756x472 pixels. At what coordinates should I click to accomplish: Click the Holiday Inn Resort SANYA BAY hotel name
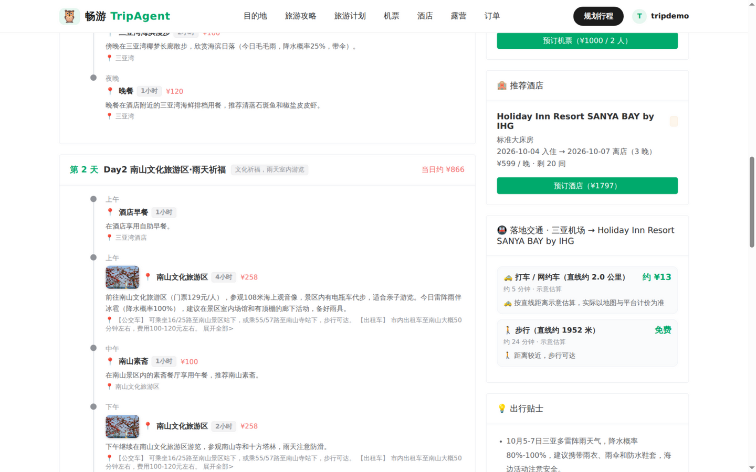(x=575, y=121)
